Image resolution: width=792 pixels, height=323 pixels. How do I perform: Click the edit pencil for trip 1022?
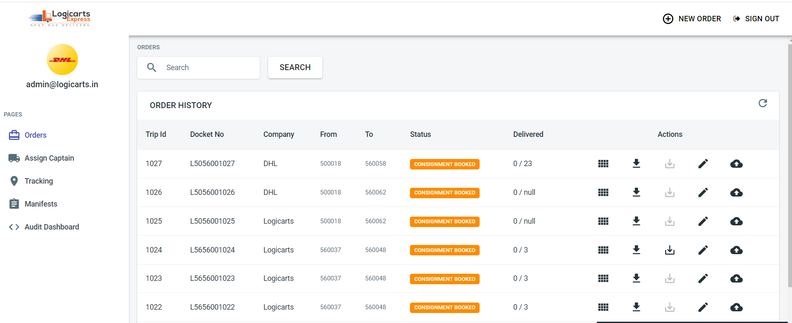click(703, 307)
